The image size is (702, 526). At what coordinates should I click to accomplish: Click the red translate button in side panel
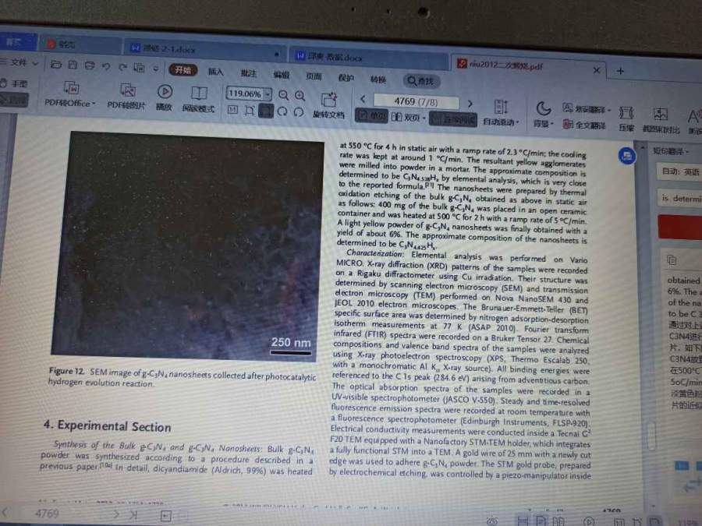(x=680, y=228)
